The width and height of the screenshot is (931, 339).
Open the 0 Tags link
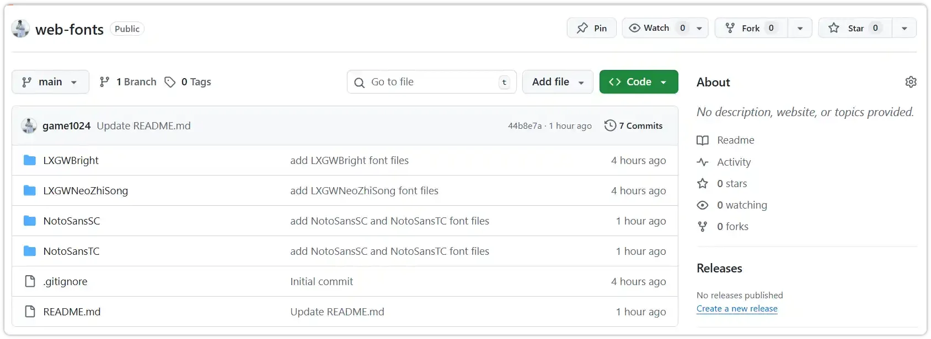pos(189,82)
